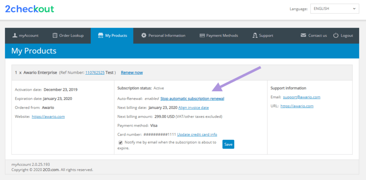Switch to the Order Lookup tab
Image resolution: width=366 pixels, height=180 pixels.
coord(68,35)
